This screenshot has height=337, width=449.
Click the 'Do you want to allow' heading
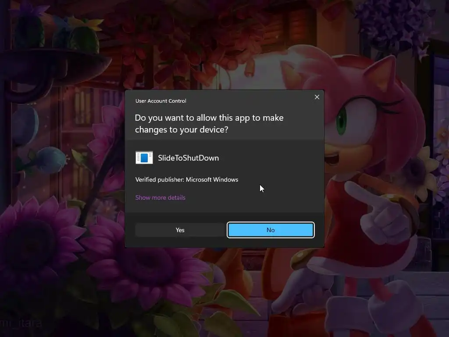pos(209,123)
